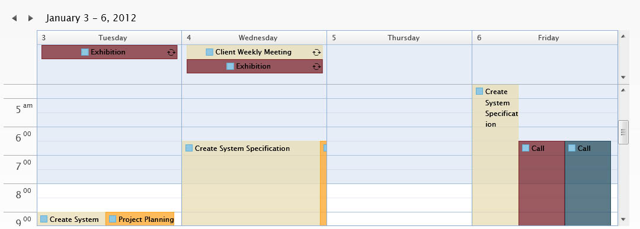The height and width of the screenshot is (229, 640).
Task: Go to previous date range arrow
Action: 14,18
